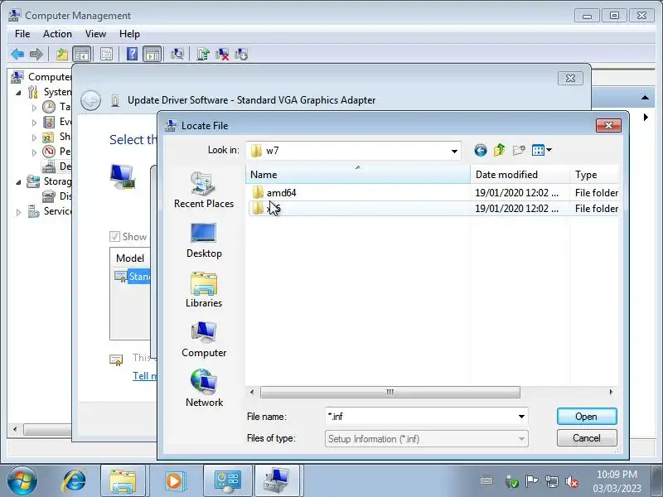Go to Desktop in the places bar
663x497 pixels.
(204, 240)
